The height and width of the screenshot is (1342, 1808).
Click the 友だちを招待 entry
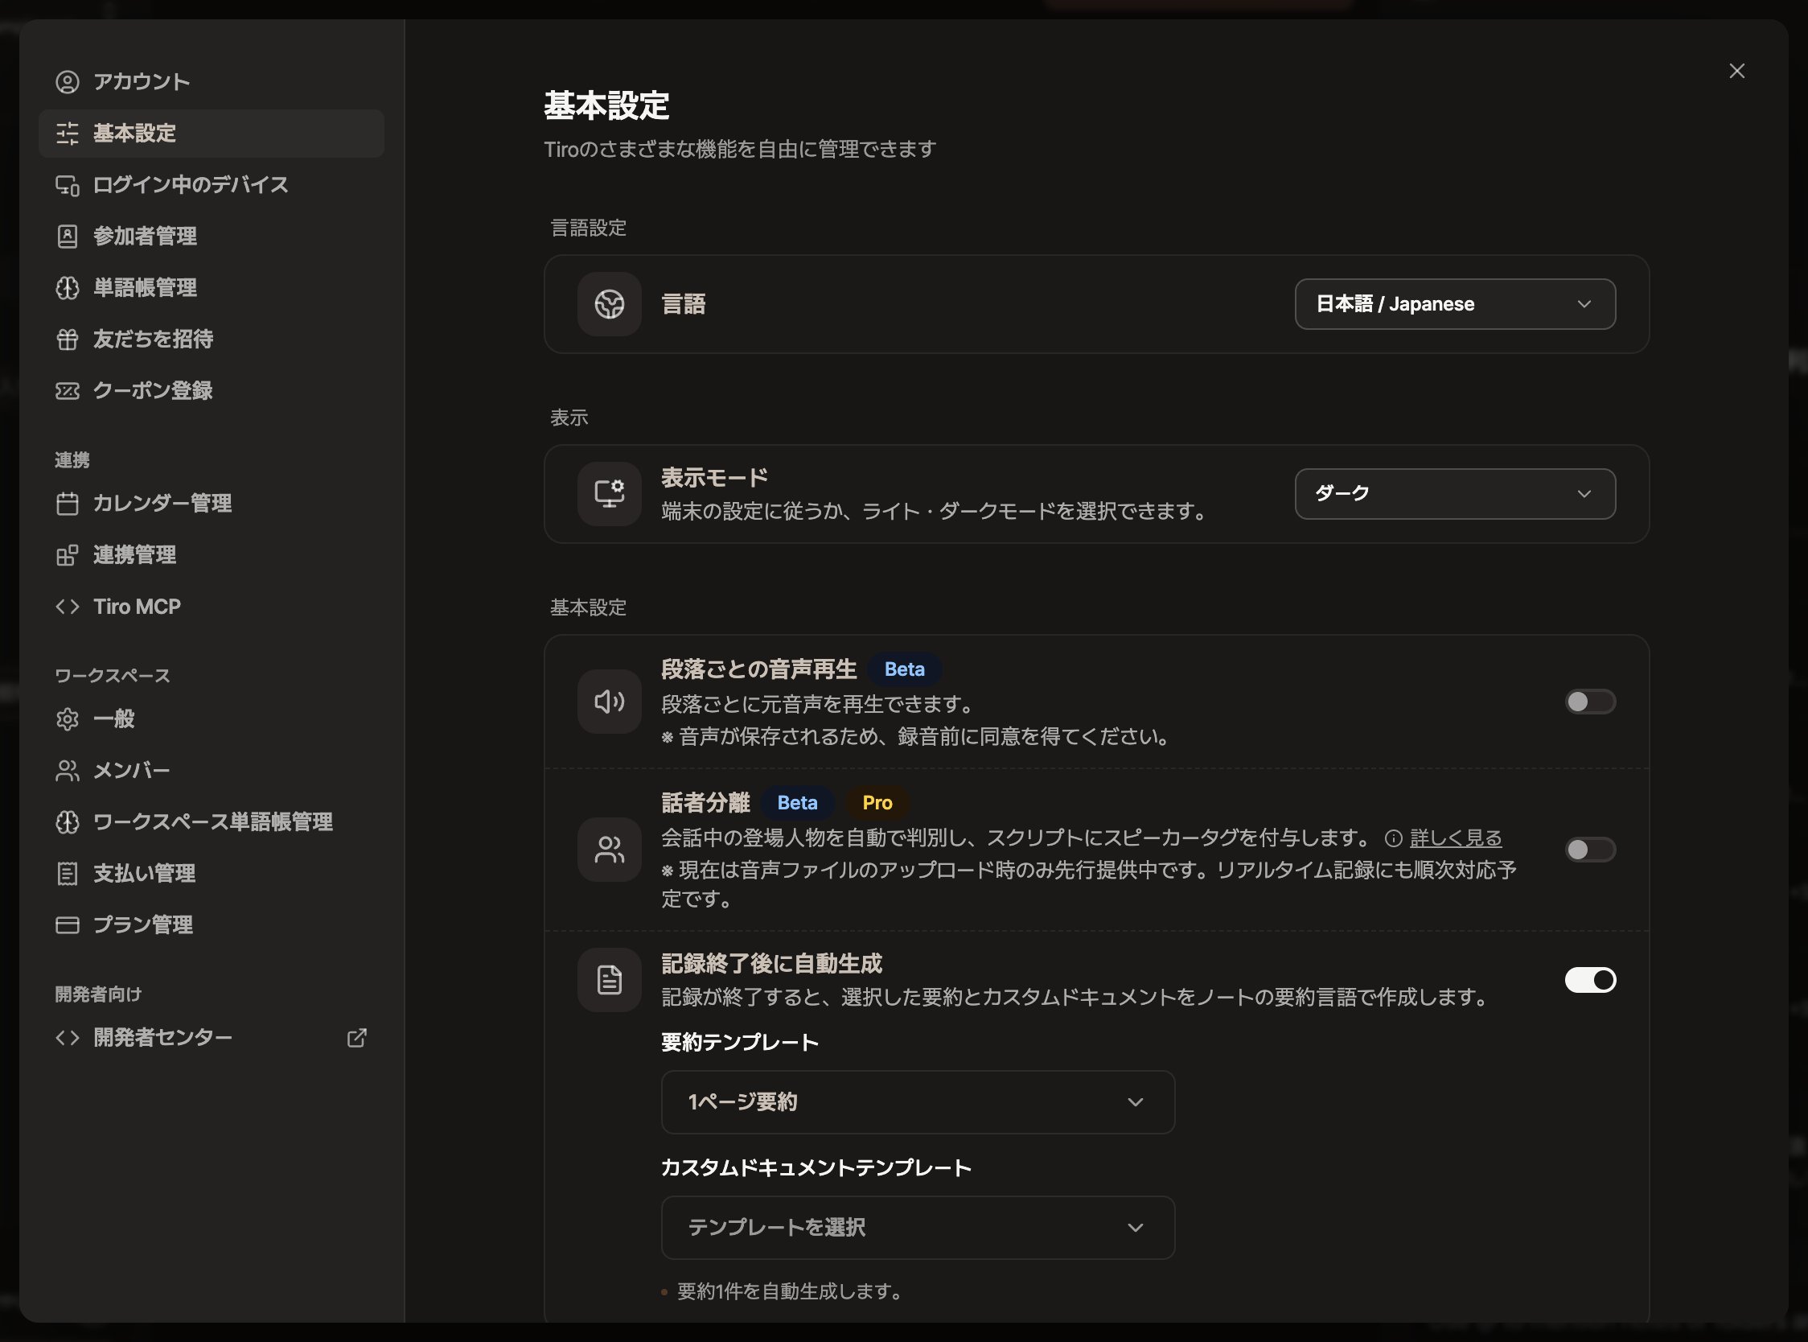211,340
